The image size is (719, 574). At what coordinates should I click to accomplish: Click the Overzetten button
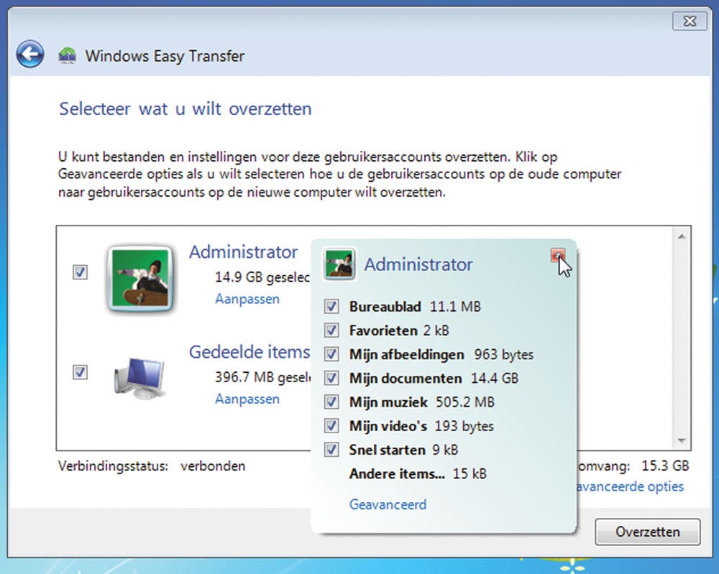(648, 532)
